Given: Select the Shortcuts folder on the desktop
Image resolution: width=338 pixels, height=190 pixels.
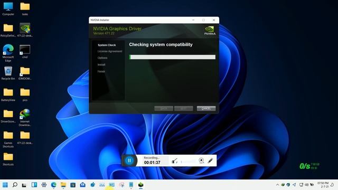Looking at the screenshot, I should (8, 159).
